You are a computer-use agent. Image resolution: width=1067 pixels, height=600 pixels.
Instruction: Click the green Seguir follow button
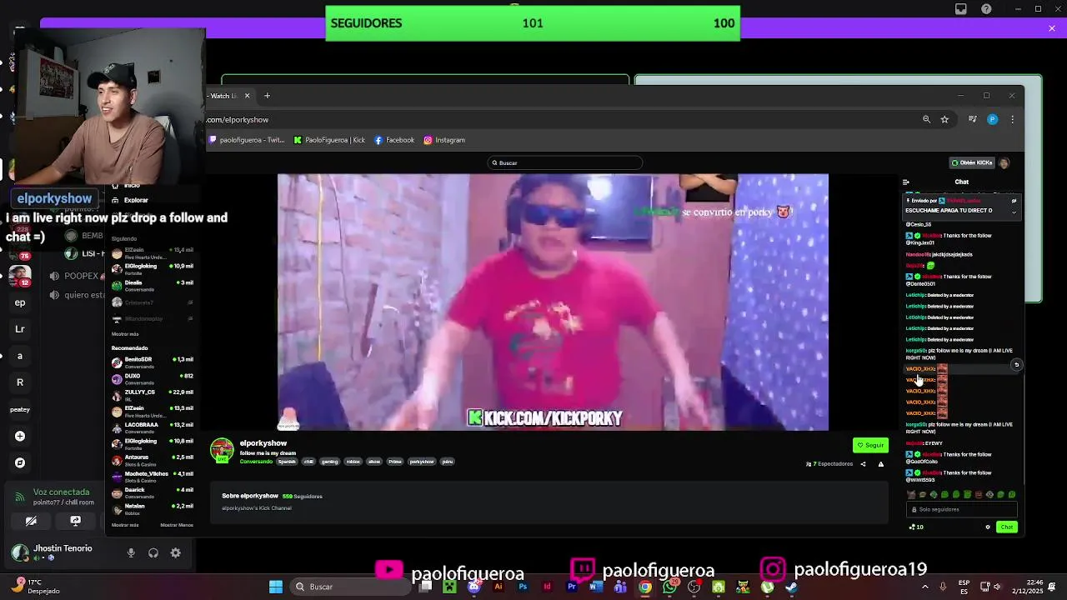870,445
